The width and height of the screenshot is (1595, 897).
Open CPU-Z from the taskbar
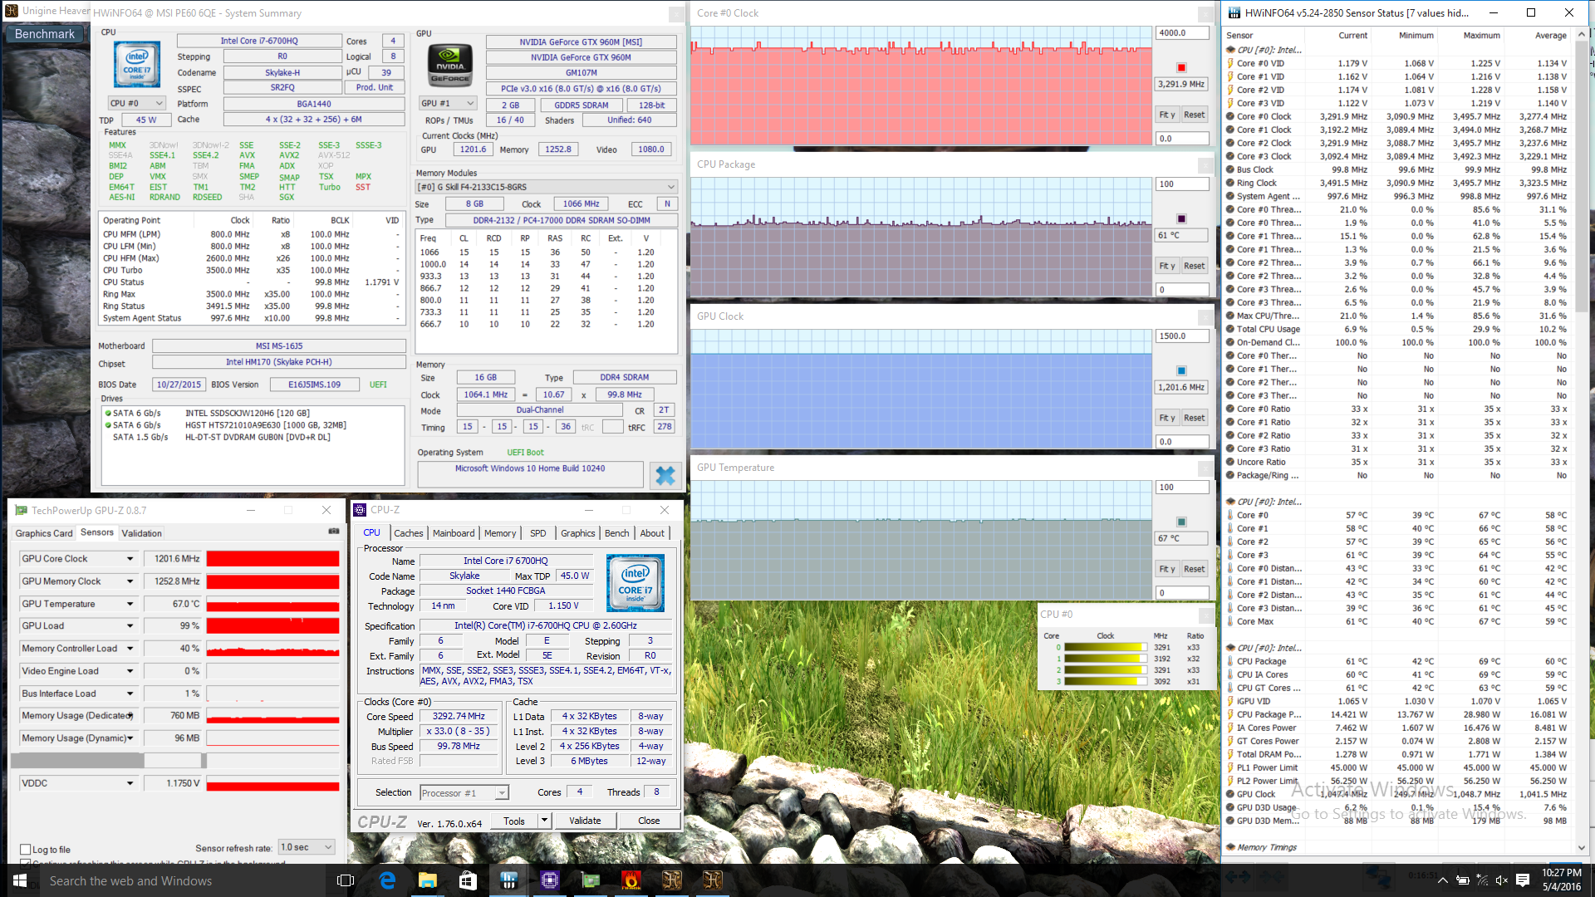point(549,880)
